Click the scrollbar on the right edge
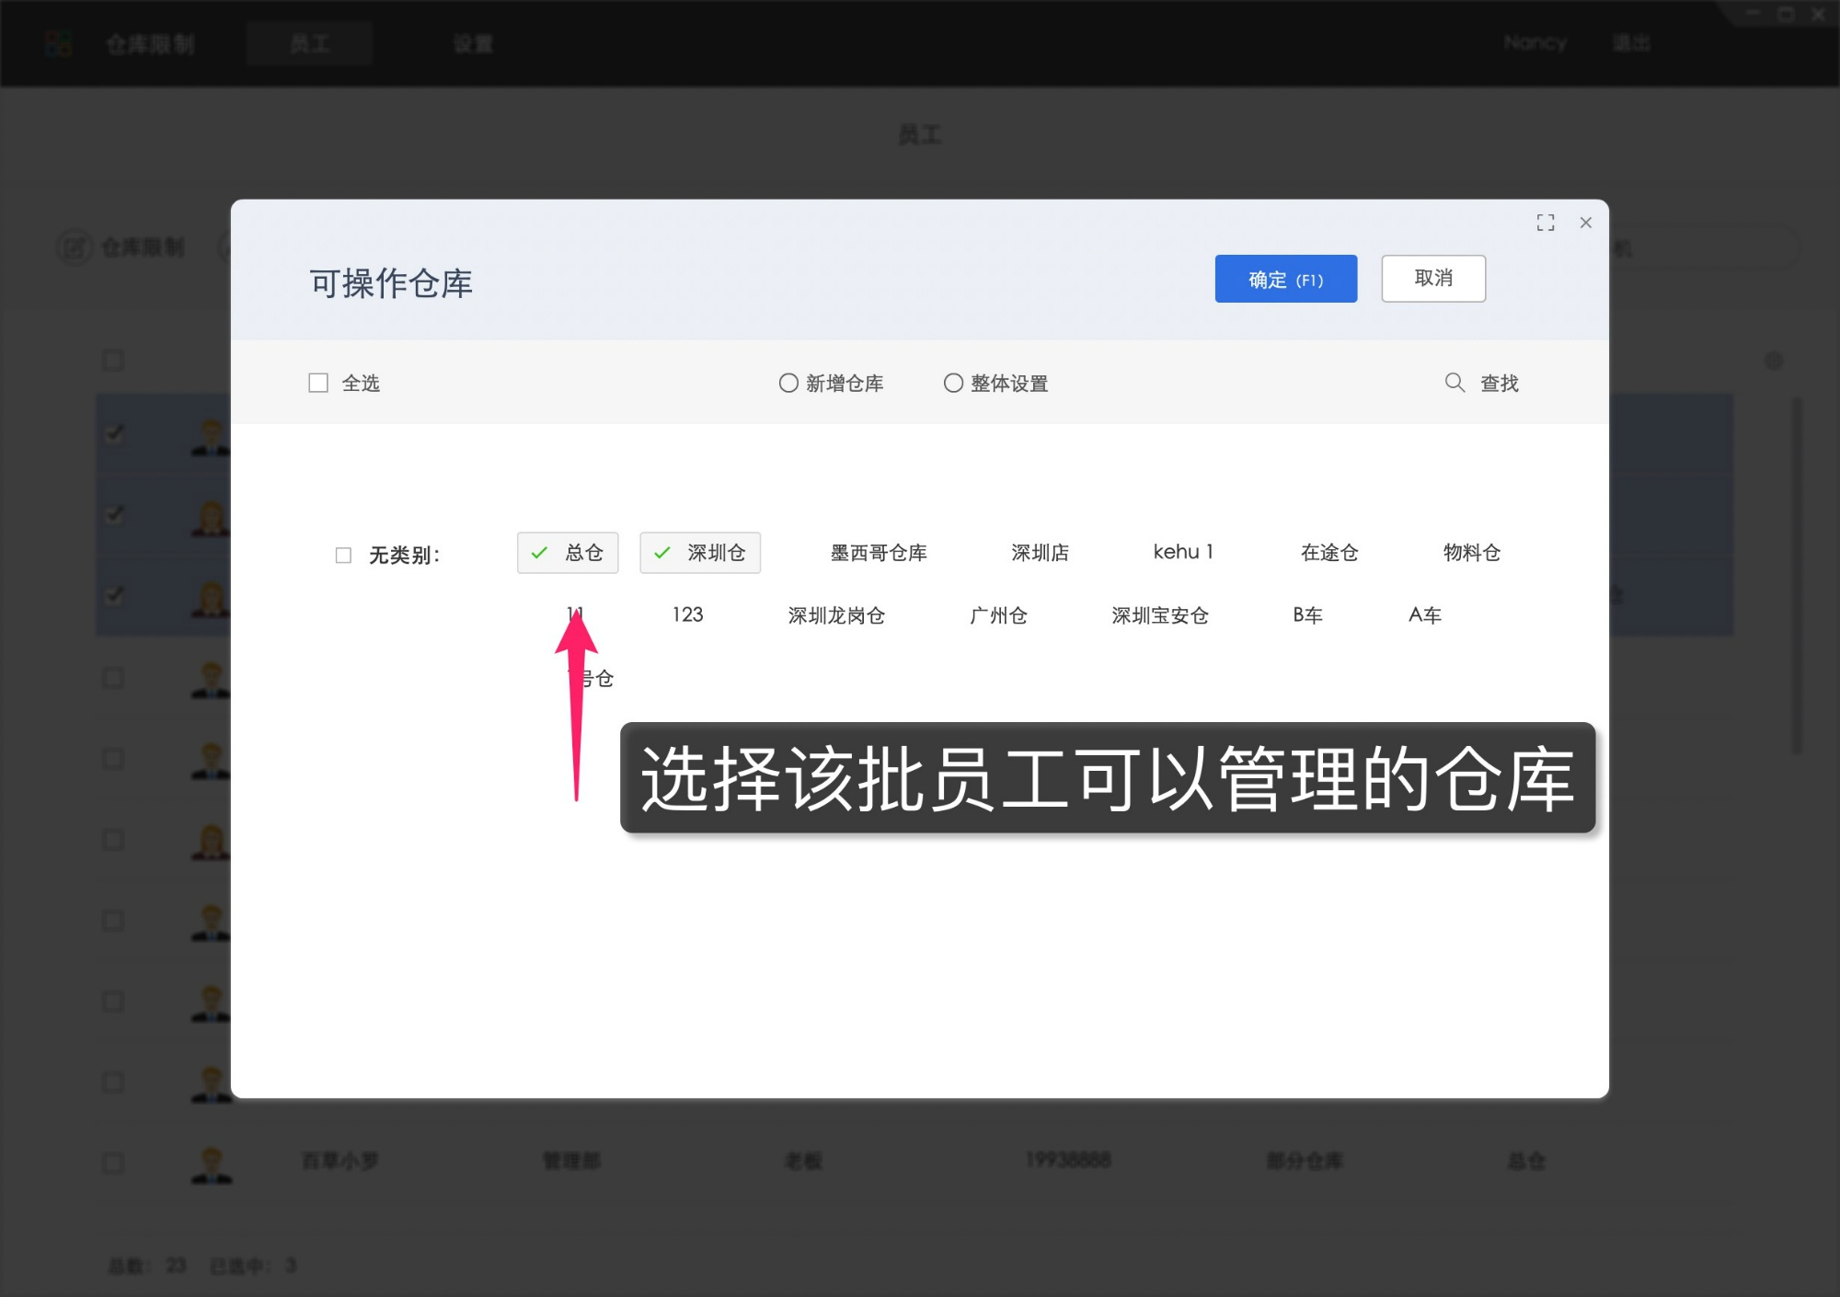1840x1297 pixels. [x=1795, y=552]
